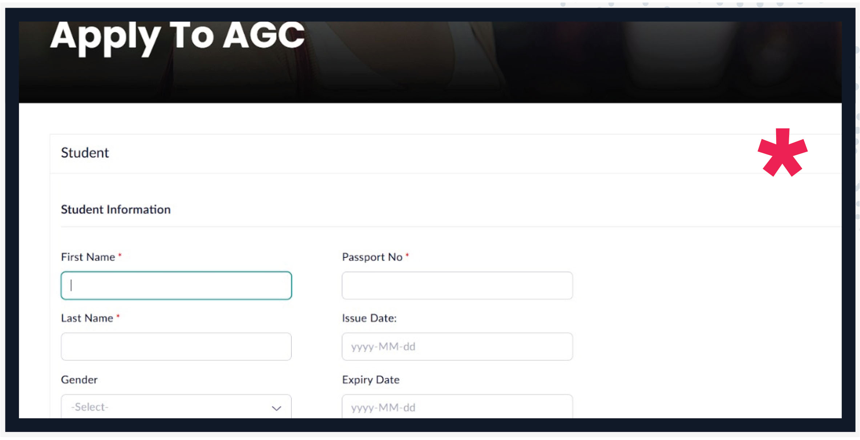Click the Apply To AGC title

[x=177, y=36]
